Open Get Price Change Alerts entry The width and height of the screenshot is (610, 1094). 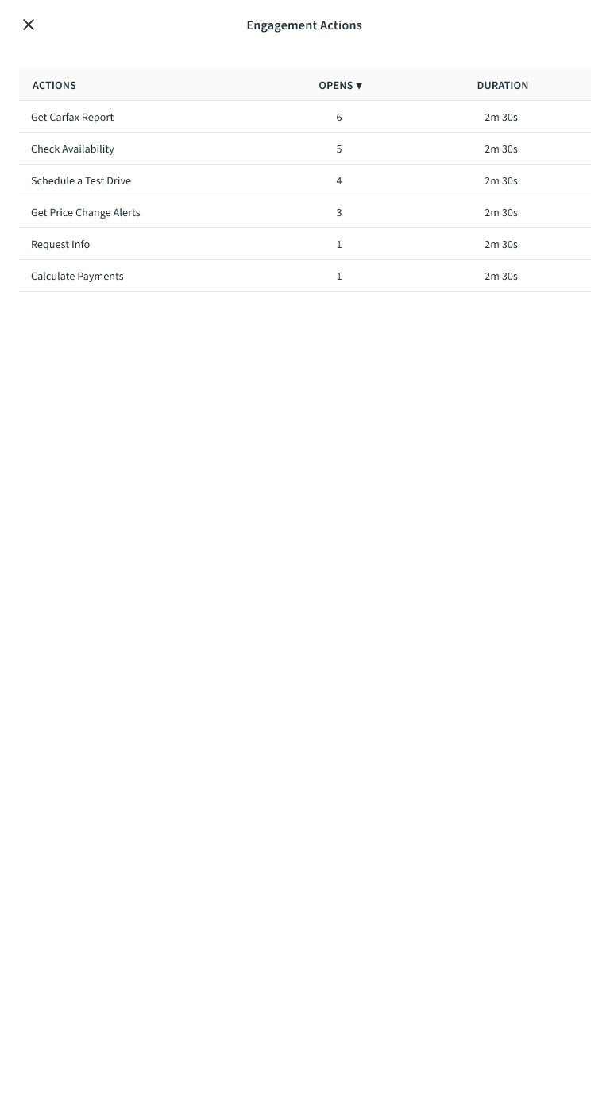(x=86, y=212)
